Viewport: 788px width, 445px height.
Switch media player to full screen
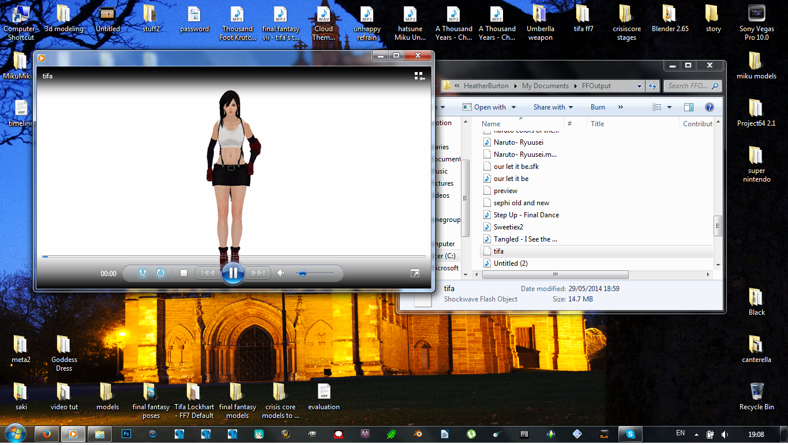(415, 273)
